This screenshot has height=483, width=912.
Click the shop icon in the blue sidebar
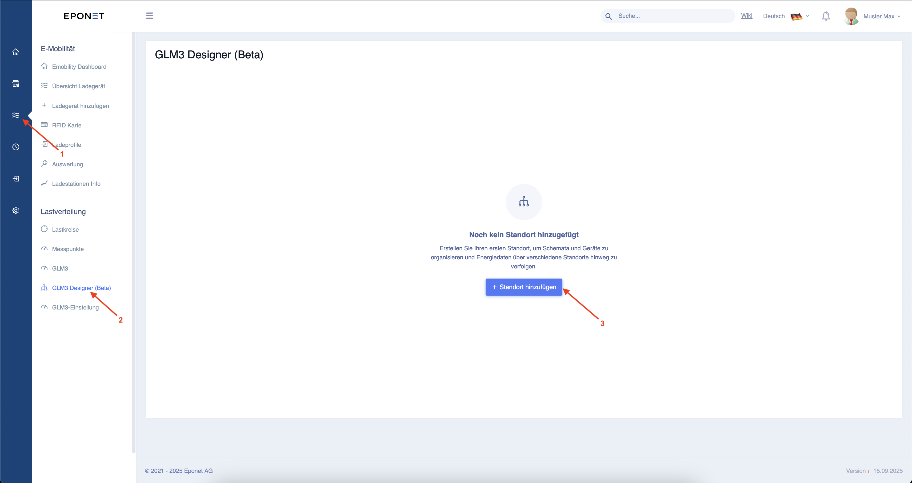coord(15,83)
